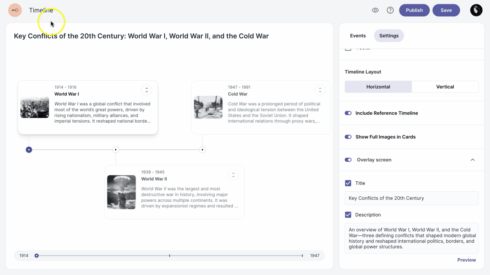Click the Preview link

pos(466,260)
